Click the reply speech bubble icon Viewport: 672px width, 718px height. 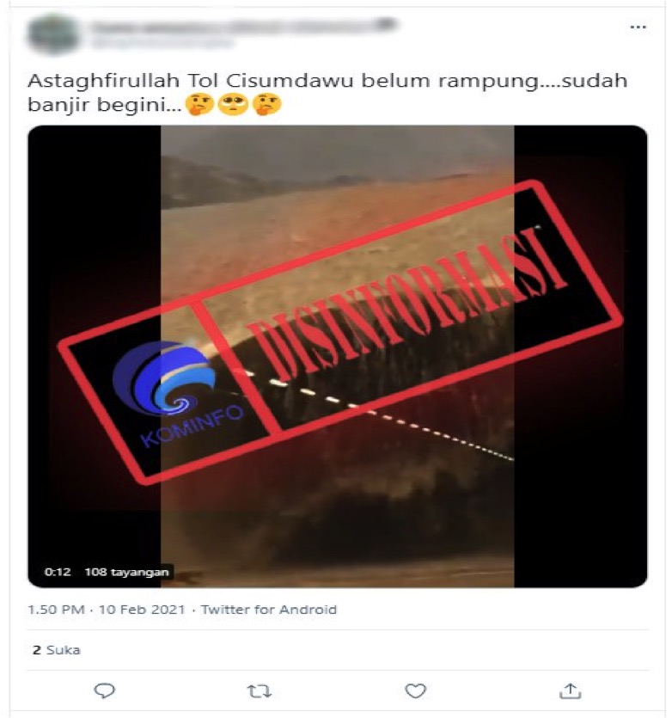pyautogui.click(x=104, y=690)
